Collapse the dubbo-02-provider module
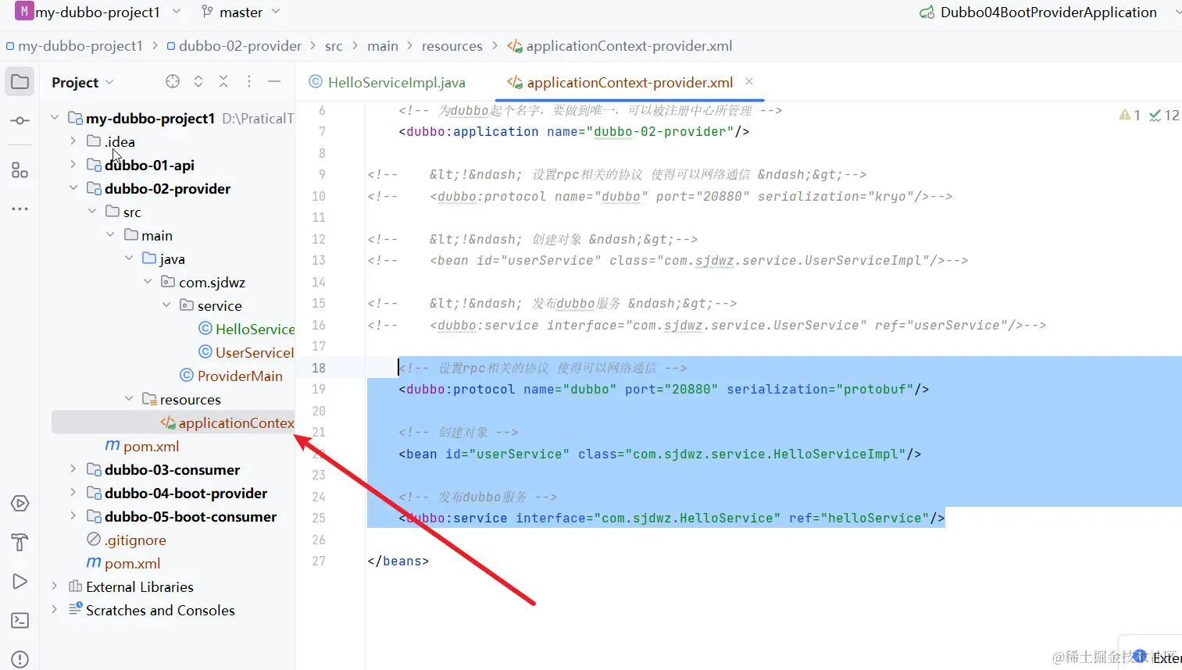The width and height of the screenshot is (1182, 670). 73,188
